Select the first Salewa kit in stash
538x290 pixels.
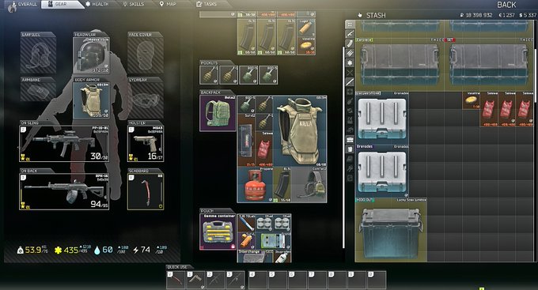(489, 109)
